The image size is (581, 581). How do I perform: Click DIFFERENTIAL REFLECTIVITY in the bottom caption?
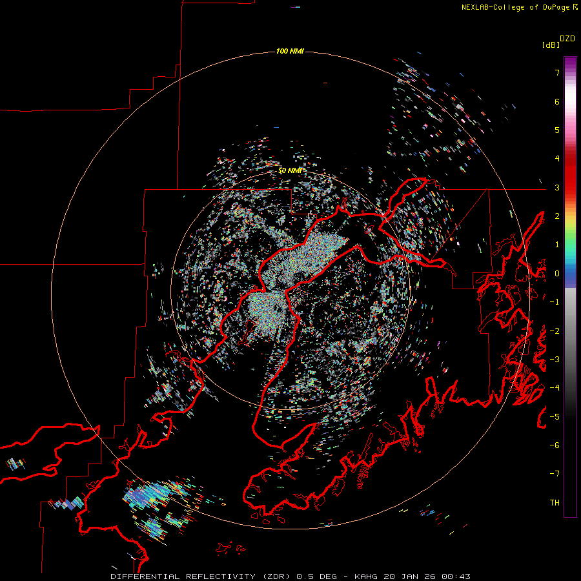click(x=183, y=576)
